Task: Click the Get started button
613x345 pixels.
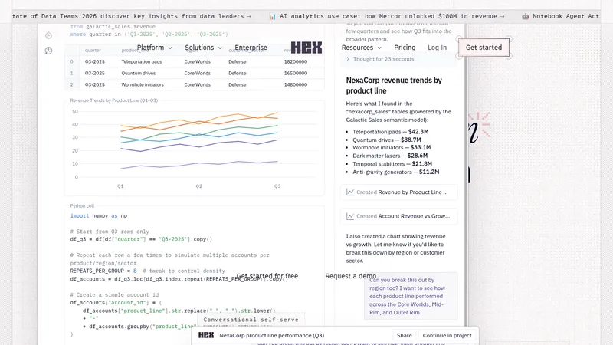Action: [484, 48]
